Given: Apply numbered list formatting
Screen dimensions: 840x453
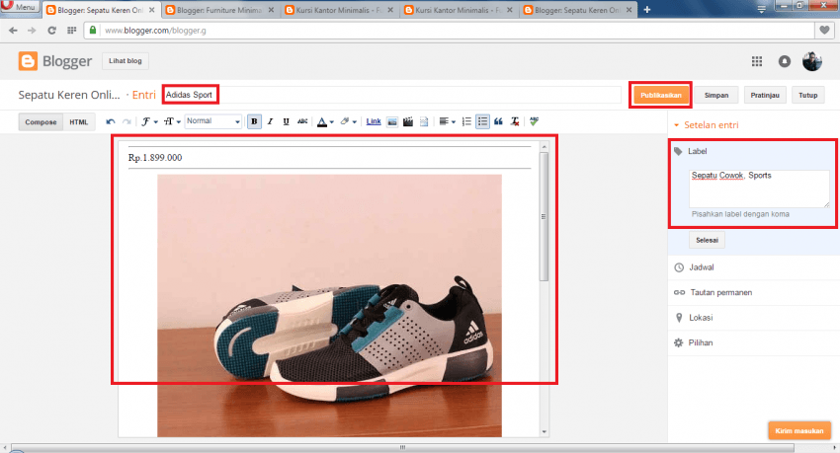Looking at the screenshot, I should point(466,121).
